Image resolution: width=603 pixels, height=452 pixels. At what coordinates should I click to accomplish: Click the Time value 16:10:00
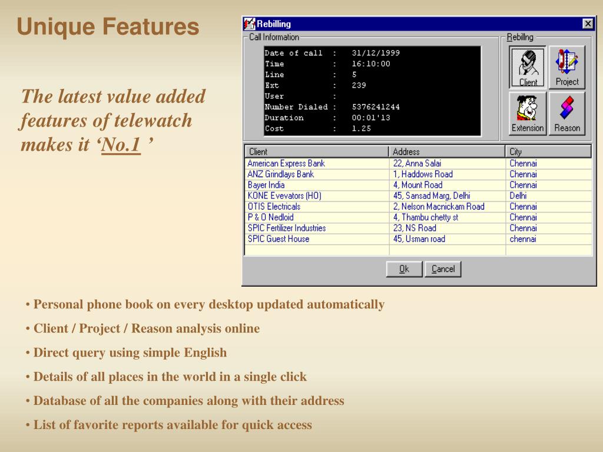(371, 64)
